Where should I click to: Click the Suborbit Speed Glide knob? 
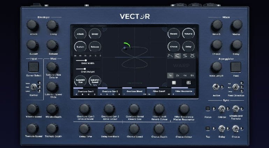(52, 87)
